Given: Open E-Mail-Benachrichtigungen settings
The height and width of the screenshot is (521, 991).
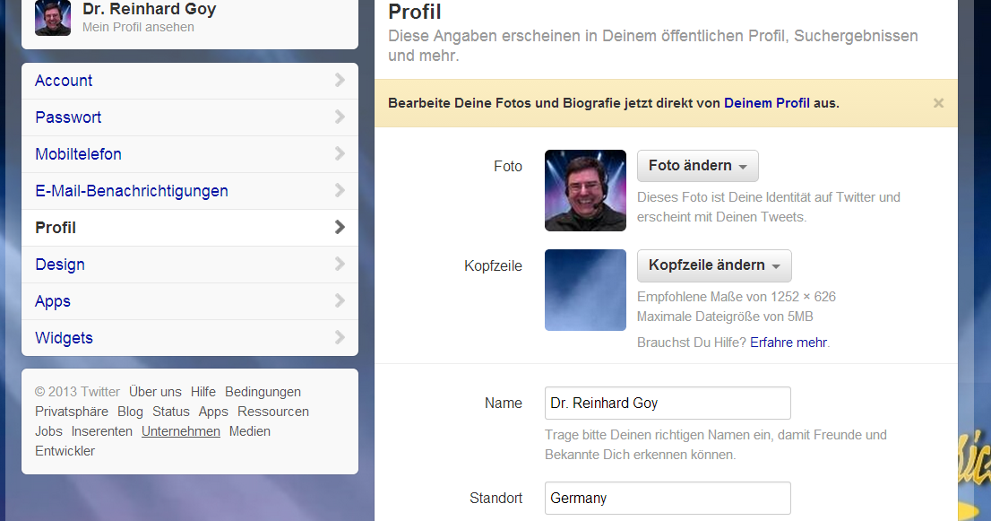Looking at the screenshot, I should (190, 191).
